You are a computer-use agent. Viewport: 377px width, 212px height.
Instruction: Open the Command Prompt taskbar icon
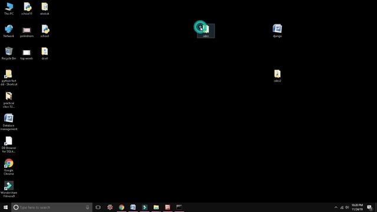click(179, 207)
